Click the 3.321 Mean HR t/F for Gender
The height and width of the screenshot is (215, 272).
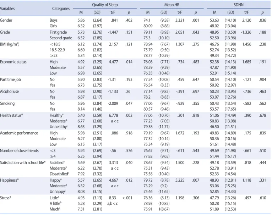(180, 20)
